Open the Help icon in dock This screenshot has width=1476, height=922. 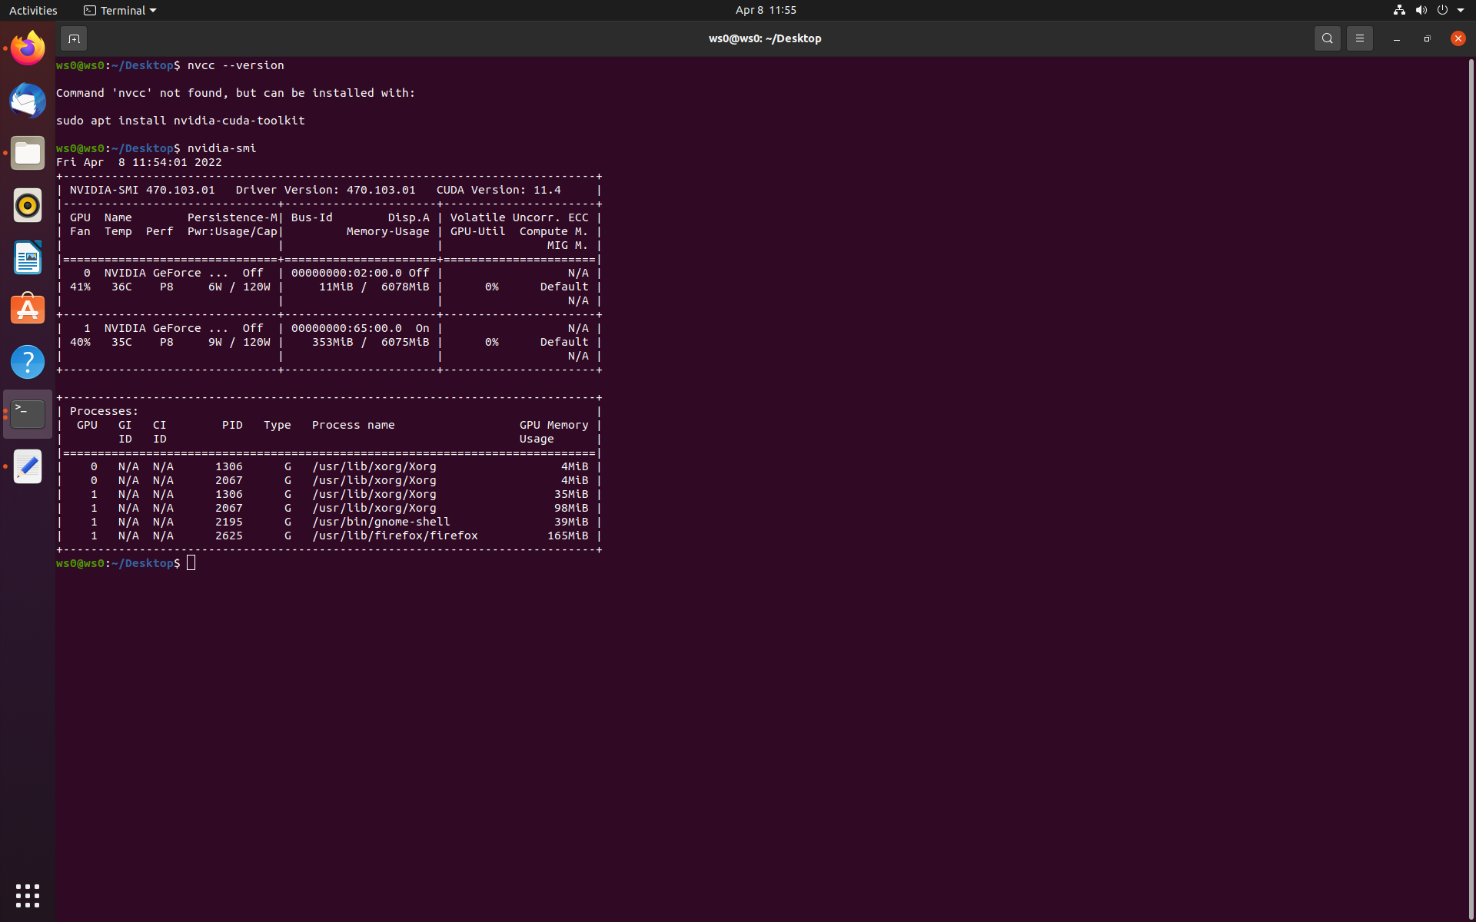click(28, 362)
